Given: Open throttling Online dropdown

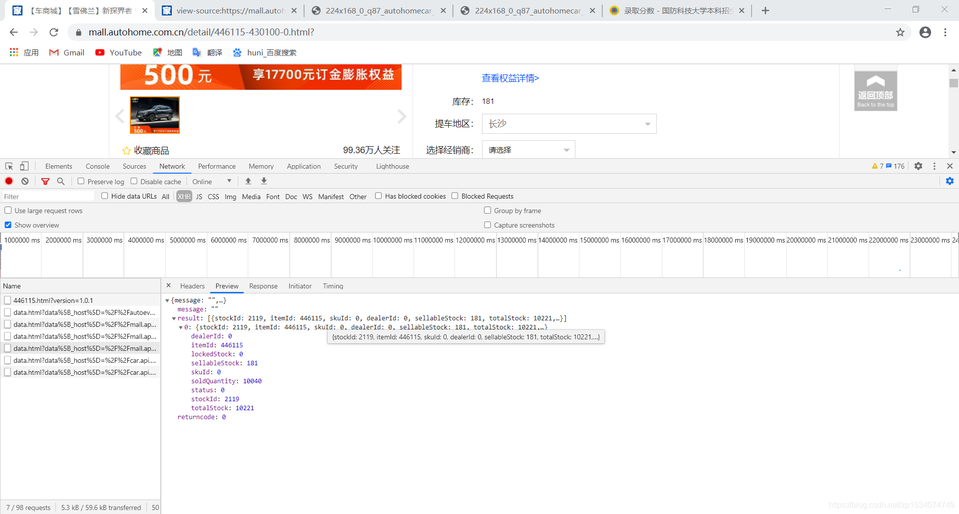Looking at the screenshot, I should pyautogui.click(x=212, y=181).
